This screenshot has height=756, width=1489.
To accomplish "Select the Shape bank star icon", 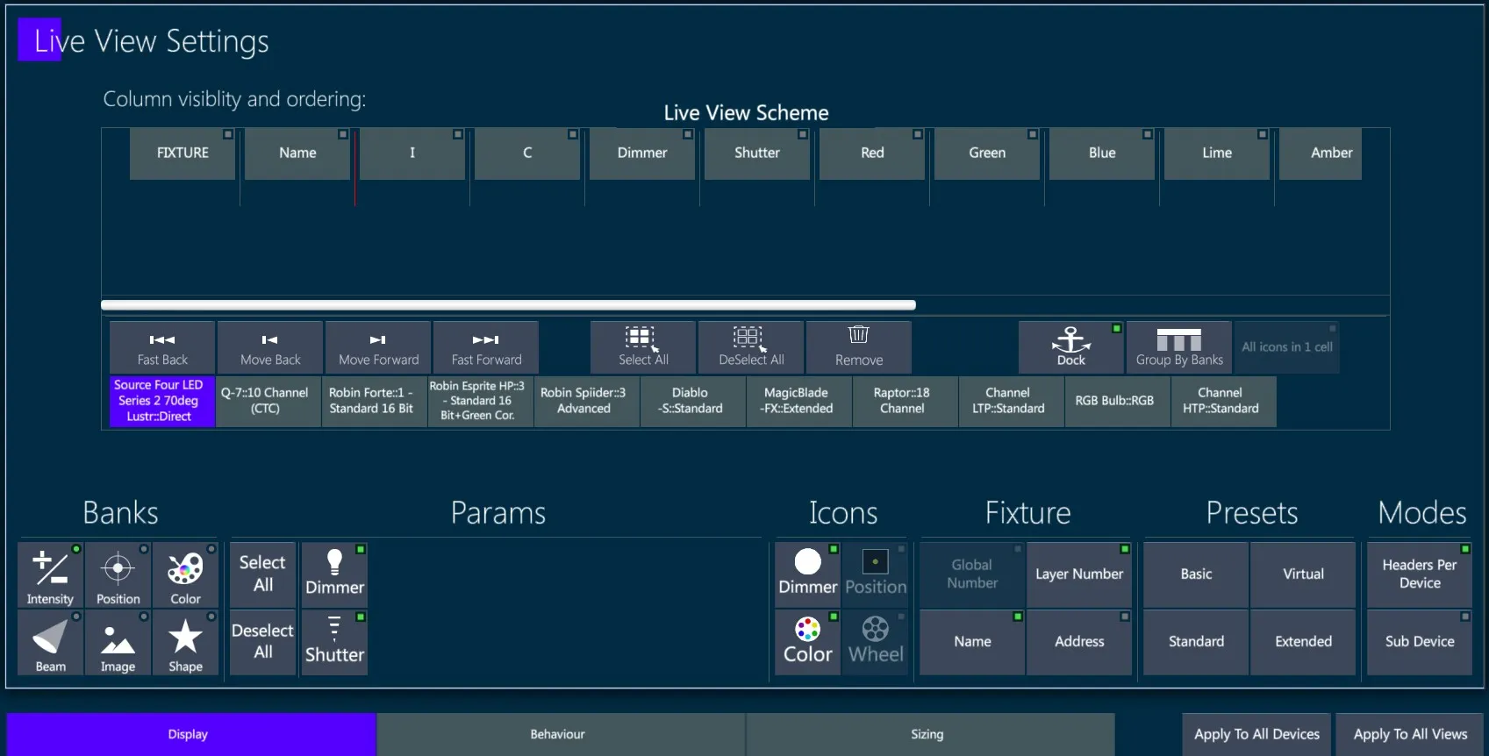I will click(x=185, y=643).
